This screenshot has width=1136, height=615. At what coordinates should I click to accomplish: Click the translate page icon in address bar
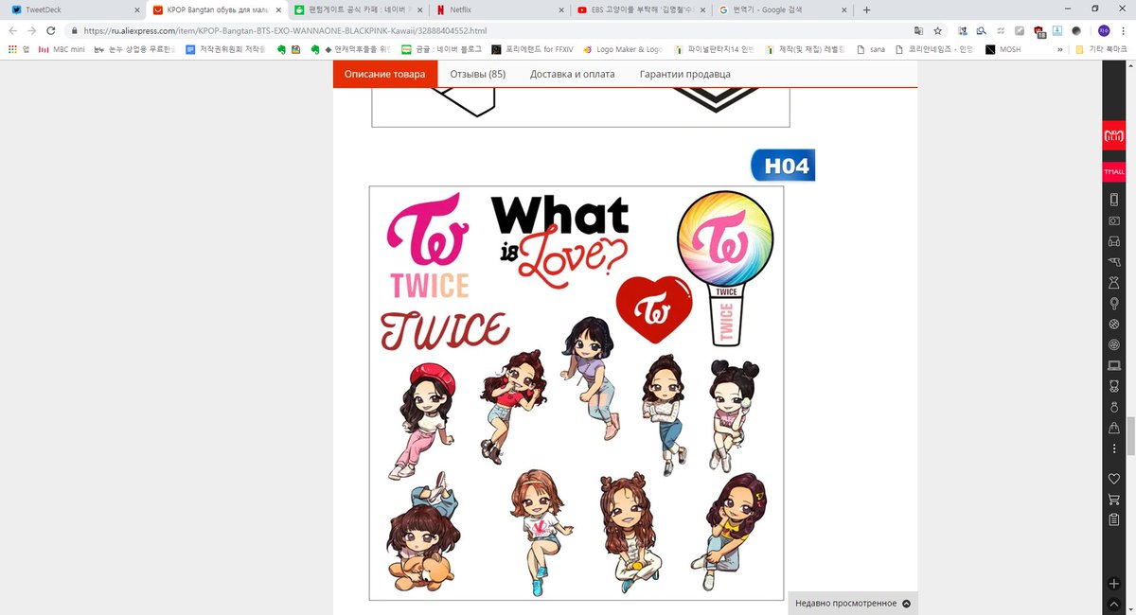pyautogui.click(x=918, y=30)
